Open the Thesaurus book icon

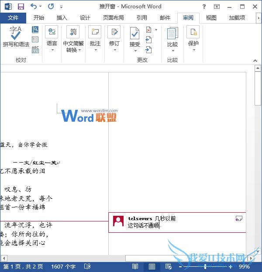point(35,40)
